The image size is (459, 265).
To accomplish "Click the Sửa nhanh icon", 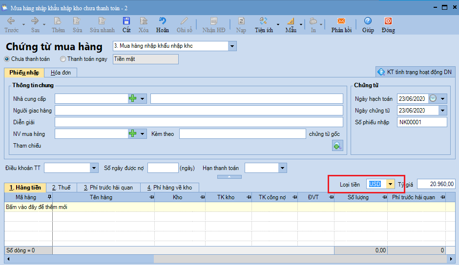I will [102, 24].
